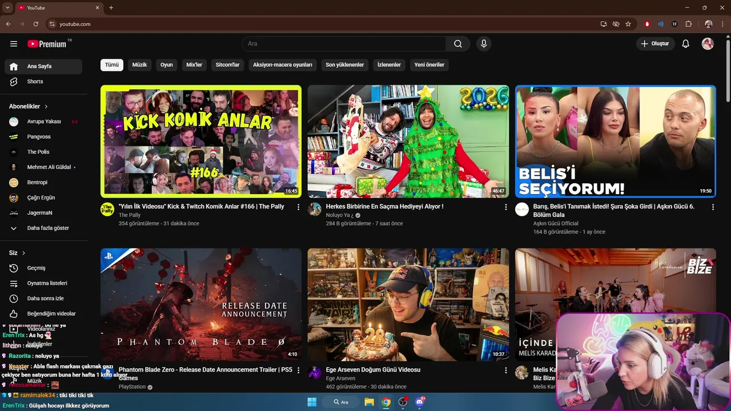Click the Noluyo Ya channel avatar
Screen dimensions: 731x411
click(315, 209)
